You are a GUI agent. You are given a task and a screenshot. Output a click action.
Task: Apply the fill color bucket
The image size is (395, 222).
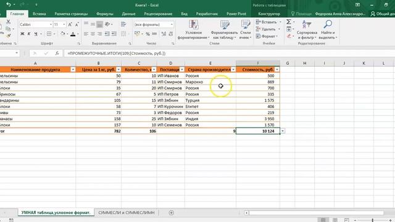(62, 34)
